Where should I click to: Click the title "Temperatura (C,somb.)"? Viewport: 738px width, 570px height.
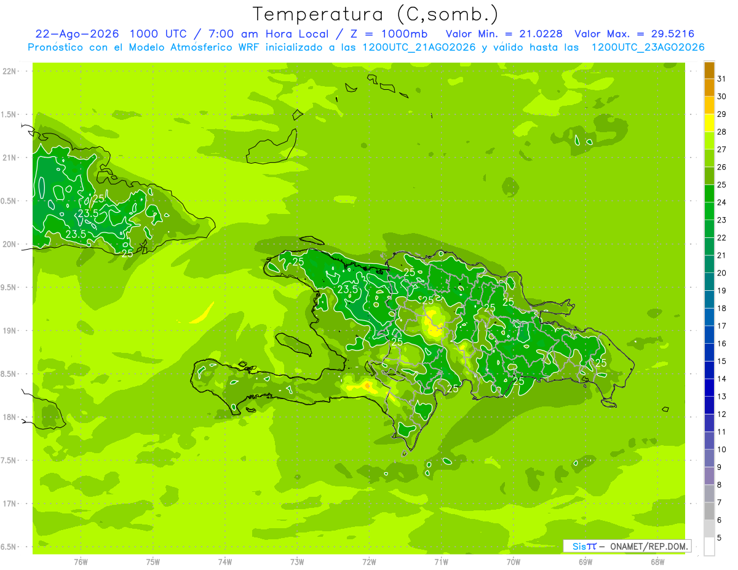[376, 14]
